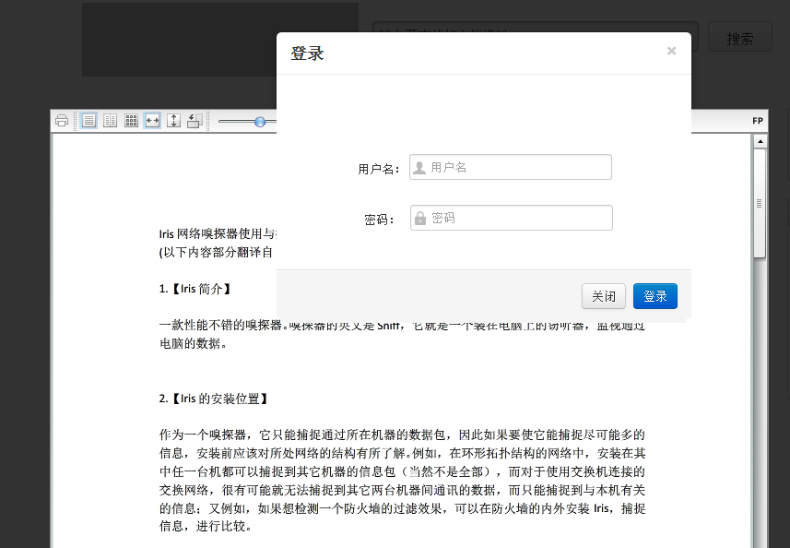The height and width of the screenshot is (548, 790).
Task: Click the user icon inside username field
Action: click(419, 168)
